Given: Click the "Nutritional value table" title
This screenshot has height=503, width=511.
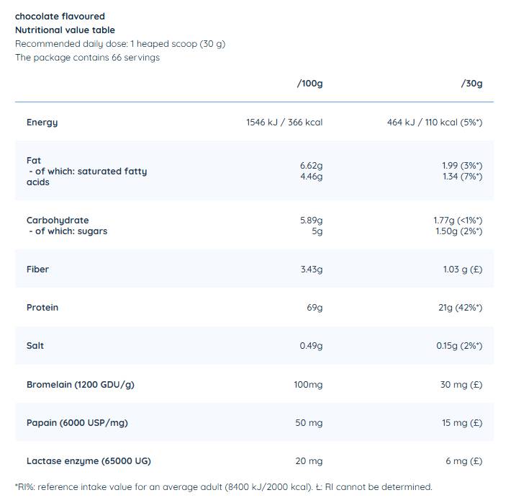Looking at the screenshot, I should [65, 30].
